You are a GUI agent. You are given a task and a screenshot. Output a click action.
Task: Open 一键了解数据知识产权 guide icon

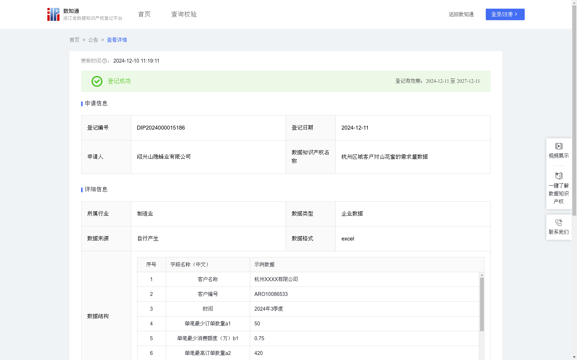tap(559, 176)
